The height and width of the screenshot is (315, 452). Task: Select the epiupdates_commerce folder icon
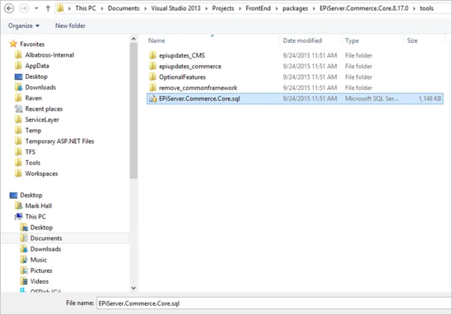[153, 66]
